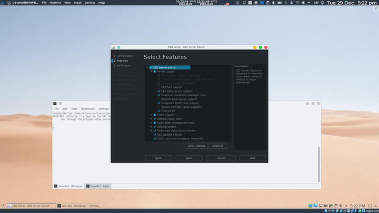The height and width of the screenshot is (213, 379).
Task: Click Konsole window terminal icon in title bar
Action: tap(55, 104)
